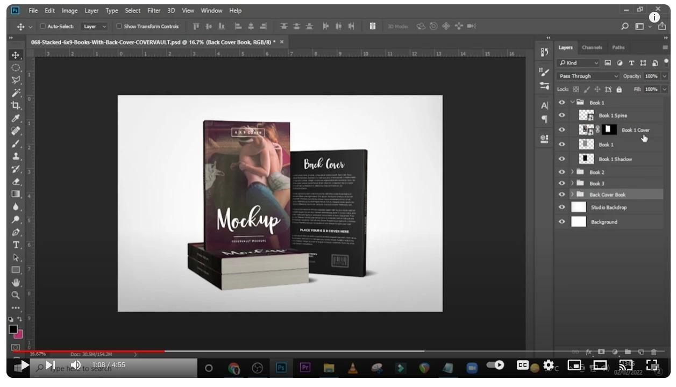
Task: Open the Pass Through blend mode dropdown
Action: [588, 76]
